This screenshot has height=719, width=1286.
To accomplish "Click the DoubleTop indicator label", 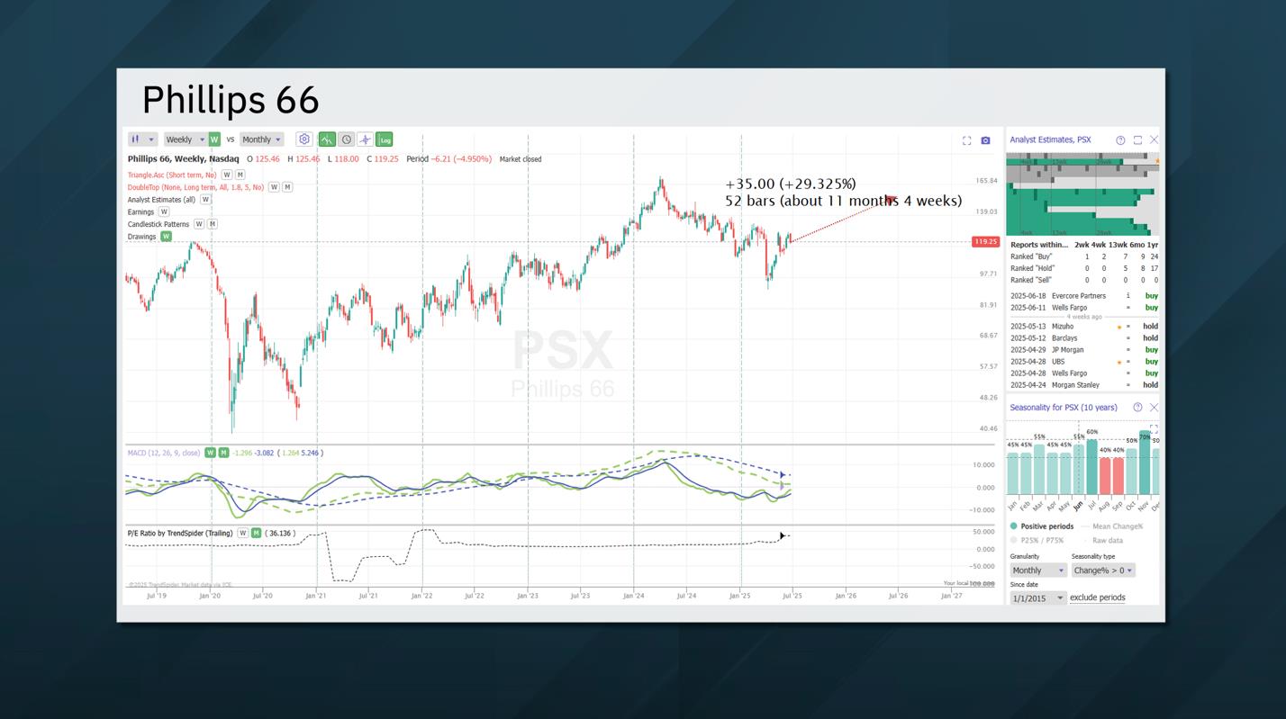I will click(195, 187).
